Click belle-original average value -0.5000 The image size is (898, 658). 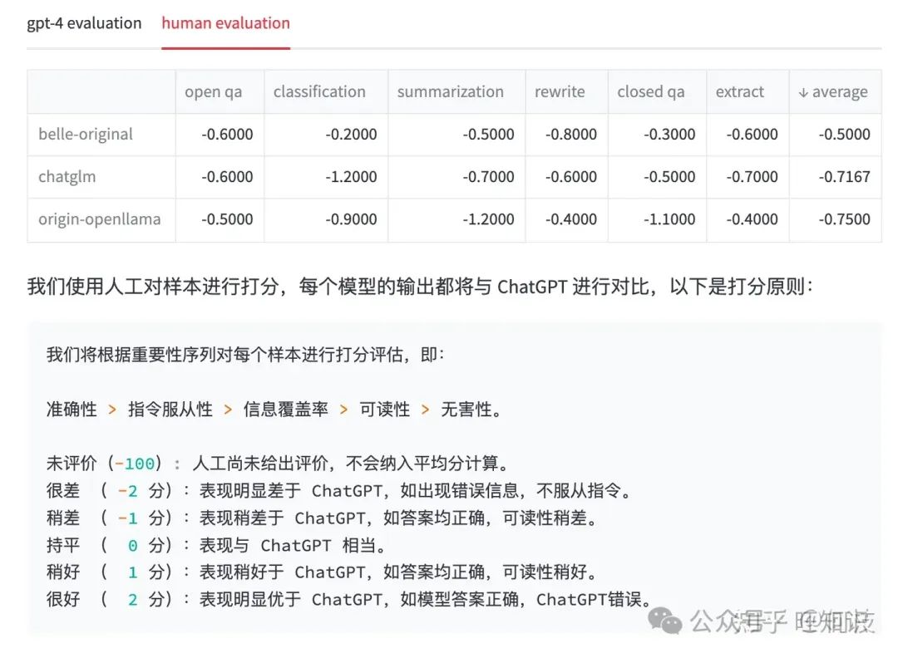844,134
